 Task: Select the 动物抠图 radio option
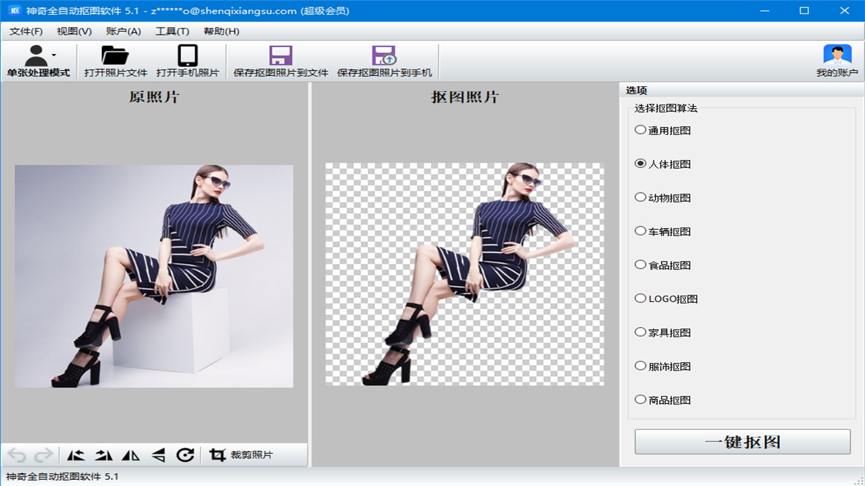coord(641,198)
